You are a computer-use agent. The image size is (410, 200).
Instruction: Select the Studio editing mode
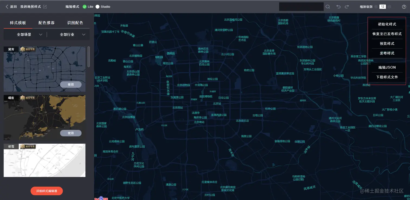coord(103,7)
